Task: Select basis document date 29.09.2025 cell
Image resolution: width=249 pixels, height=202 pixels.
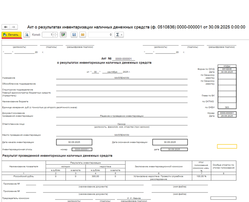Action: click(x=227, y=116)
